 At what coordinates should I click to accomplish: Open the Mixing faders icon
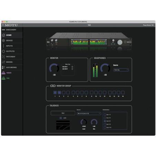click(3, 62)
